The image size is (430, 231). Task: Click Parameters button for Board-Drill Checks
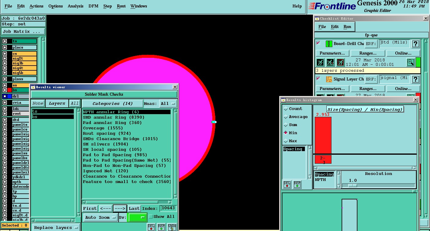(x=332, y=53)
